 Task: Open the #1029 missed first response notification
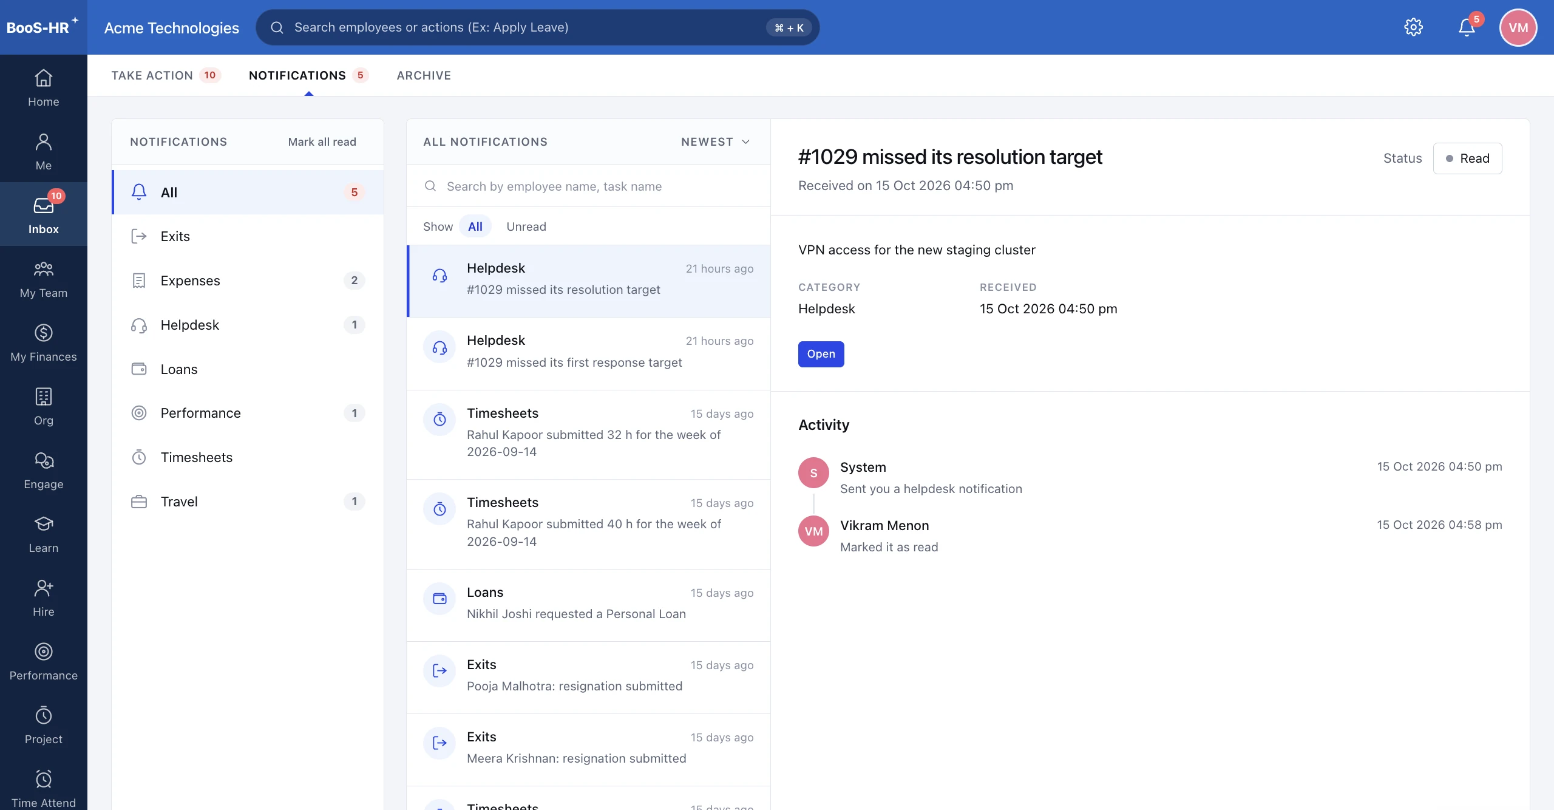pos(589,354)
